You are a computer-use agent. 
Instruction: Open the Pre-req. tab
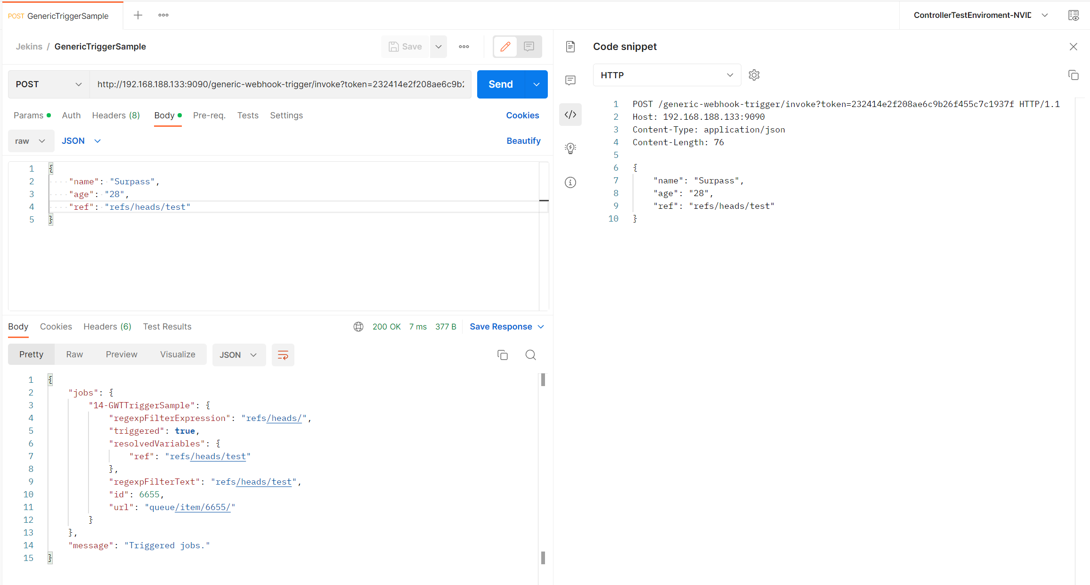pos(209,115)
